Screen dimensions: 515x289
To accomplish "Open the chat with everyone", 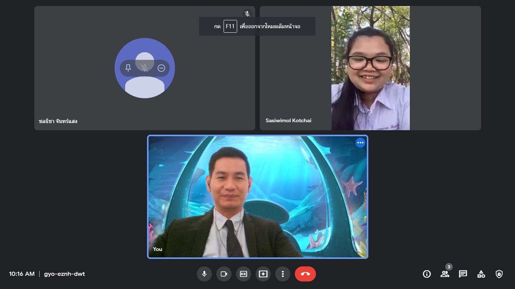I will pyautogui.click(x=463, y=274).
